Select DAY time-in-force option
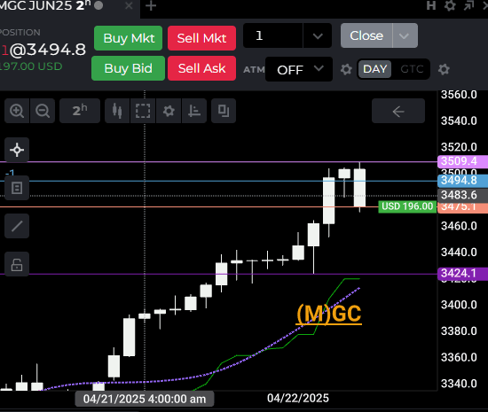 pyautogui.click(x=374, y=69)
